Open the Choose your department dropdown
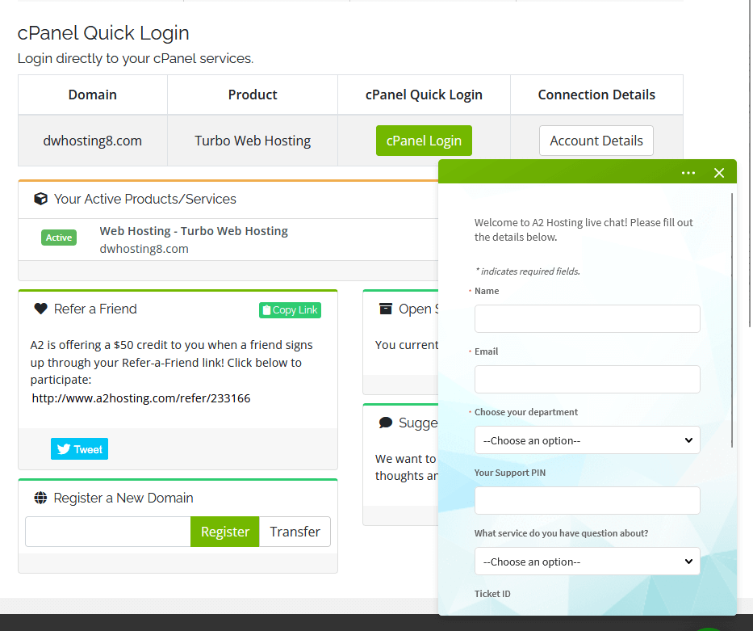The width and height of the screenshot is (753, 631). pos(588,440)
